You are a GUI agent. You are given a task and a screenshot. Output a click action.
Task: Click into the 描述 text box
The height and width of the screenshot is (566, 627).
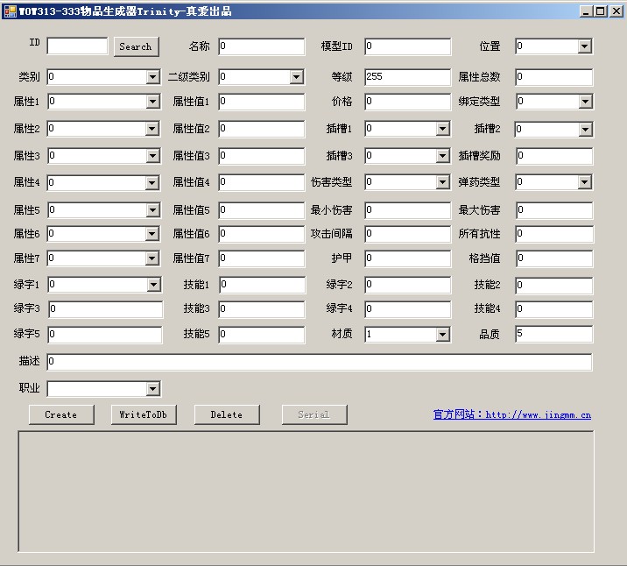[x=319, y=362]
